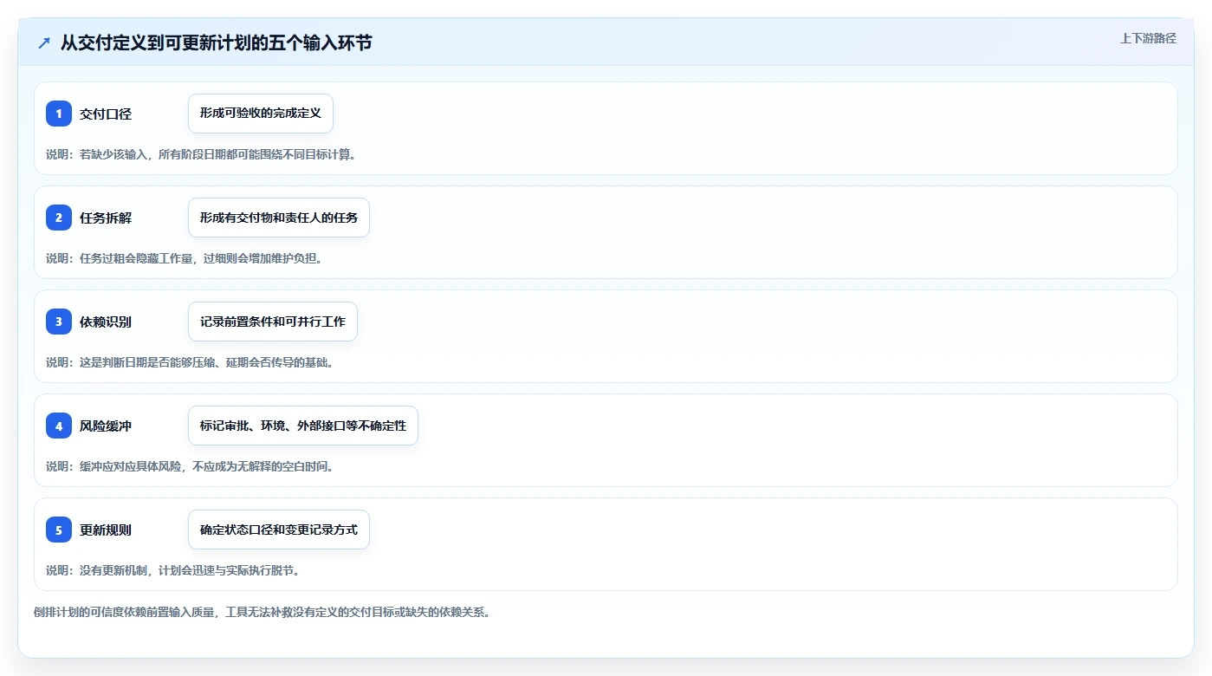Image resolution: width=1212 pixels, height=676 pixels.
Task: Select the '依赖识别' step label
Action: 106,322
